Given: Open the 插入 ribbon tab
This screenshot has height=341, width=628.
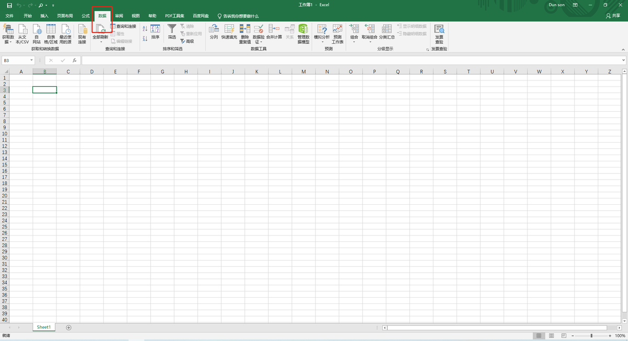Looking at the screenshot, I should [44, 16].
